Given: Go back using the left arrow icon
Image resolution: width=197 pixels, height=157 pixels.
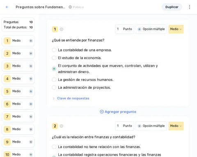Looking at the screenshot, I should 7,7.
